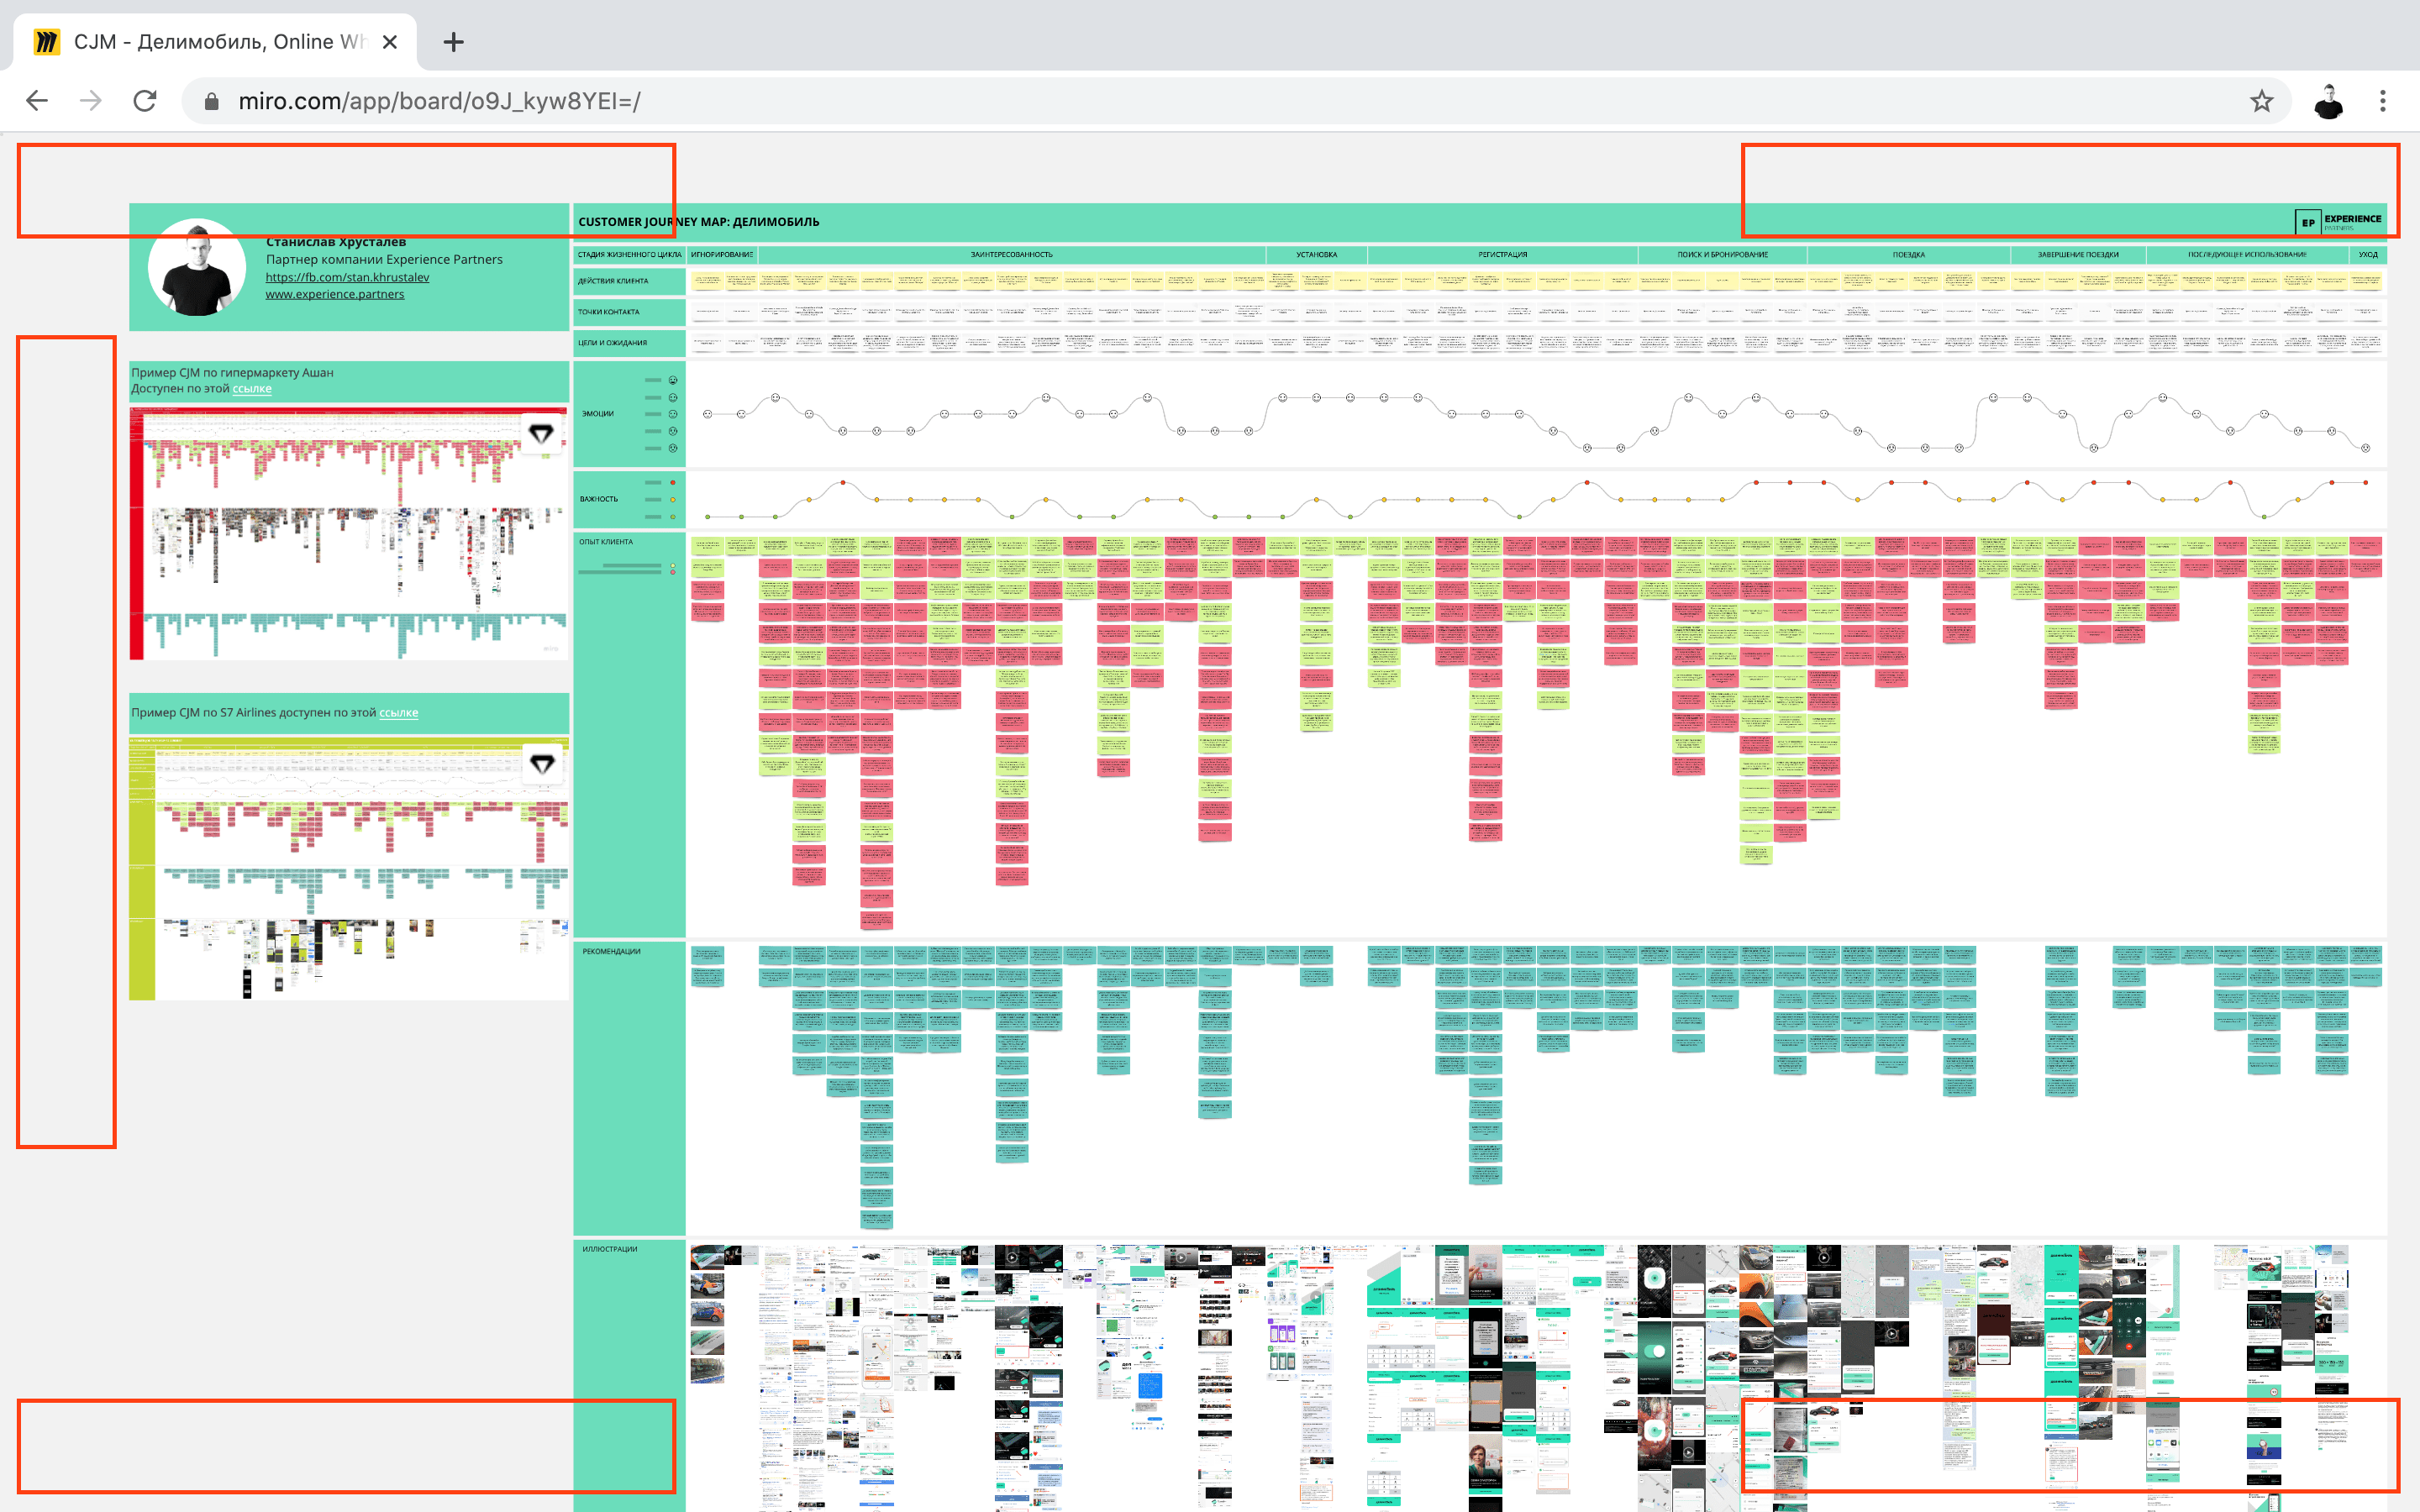Click Станислав Хрусталев's round profile photo
This screenshot has height=1512, width=2420.
tap(197, 268)
